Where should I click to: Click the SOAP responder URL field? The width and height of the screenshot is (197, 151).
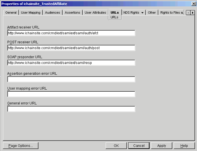tap(71, 63)
